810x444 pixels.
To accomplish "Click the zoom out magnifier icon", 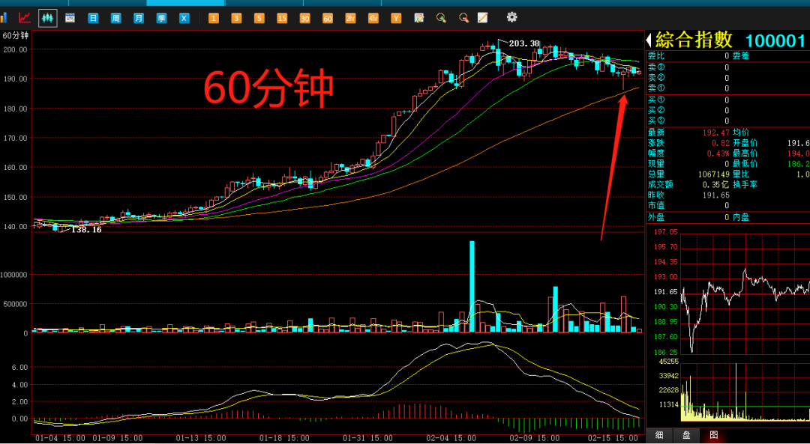I will pos(463,17).
